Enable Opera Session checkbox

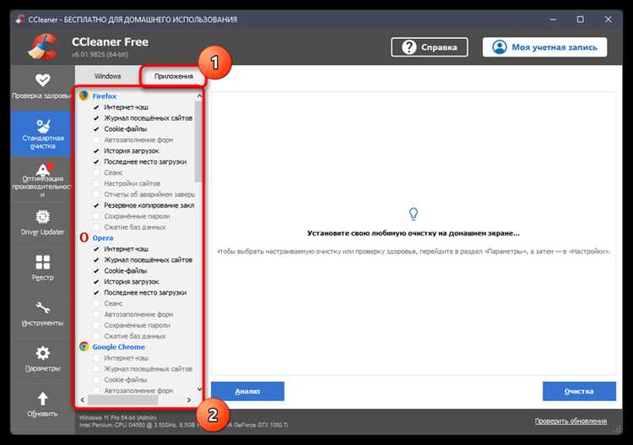pyautogui.click(x=96, y=304)
